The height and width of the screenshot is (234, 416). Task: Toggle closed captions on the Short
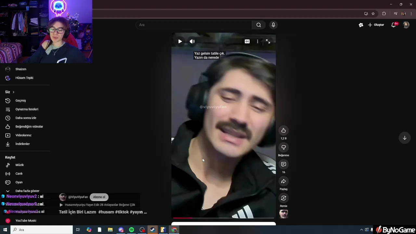pyautogui.click(x=247, y=41)
